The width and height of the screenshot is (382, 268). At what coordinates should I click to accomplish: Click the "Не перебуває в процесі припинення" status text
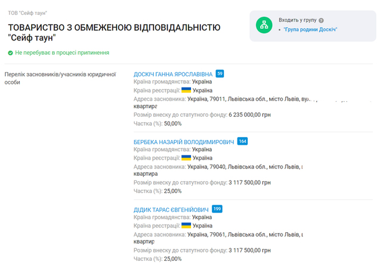click(62, 52)
